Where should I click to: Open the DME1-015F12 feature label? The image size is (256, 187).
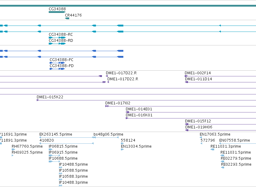coord(198,121)
